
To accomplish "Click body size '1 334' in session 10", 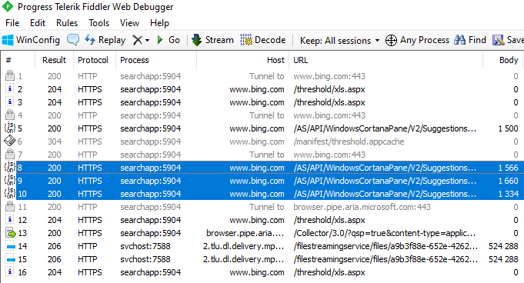I will point(508,194).
